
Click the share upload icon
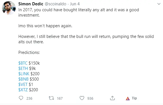[112, 98]
